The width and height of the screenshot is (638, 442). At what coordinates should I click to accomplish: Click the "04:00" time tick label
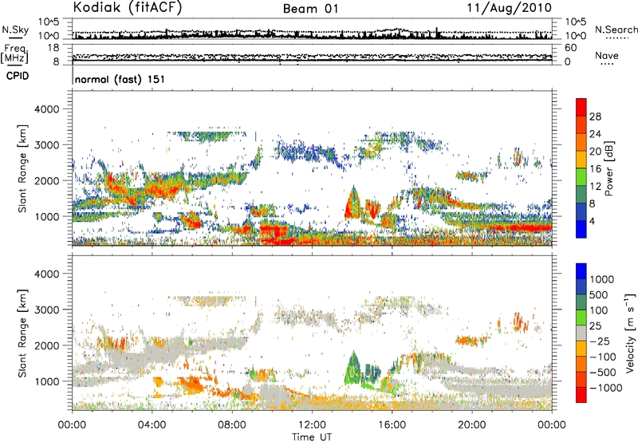[x=152, y=424]
